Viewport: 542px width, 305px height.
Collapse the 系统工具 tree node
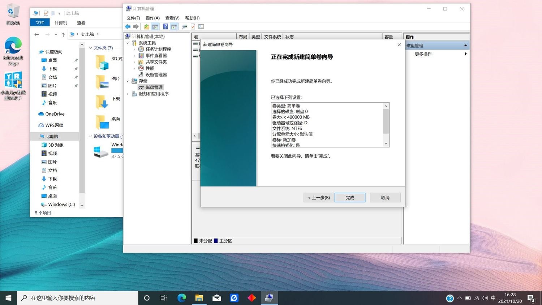click(x=128, y=43)
